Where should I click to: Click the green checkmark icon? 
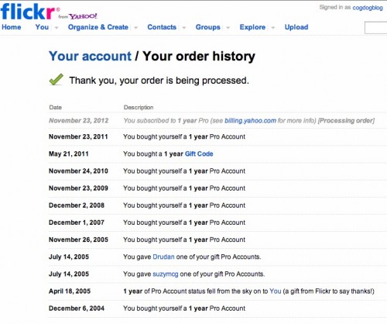57,80
